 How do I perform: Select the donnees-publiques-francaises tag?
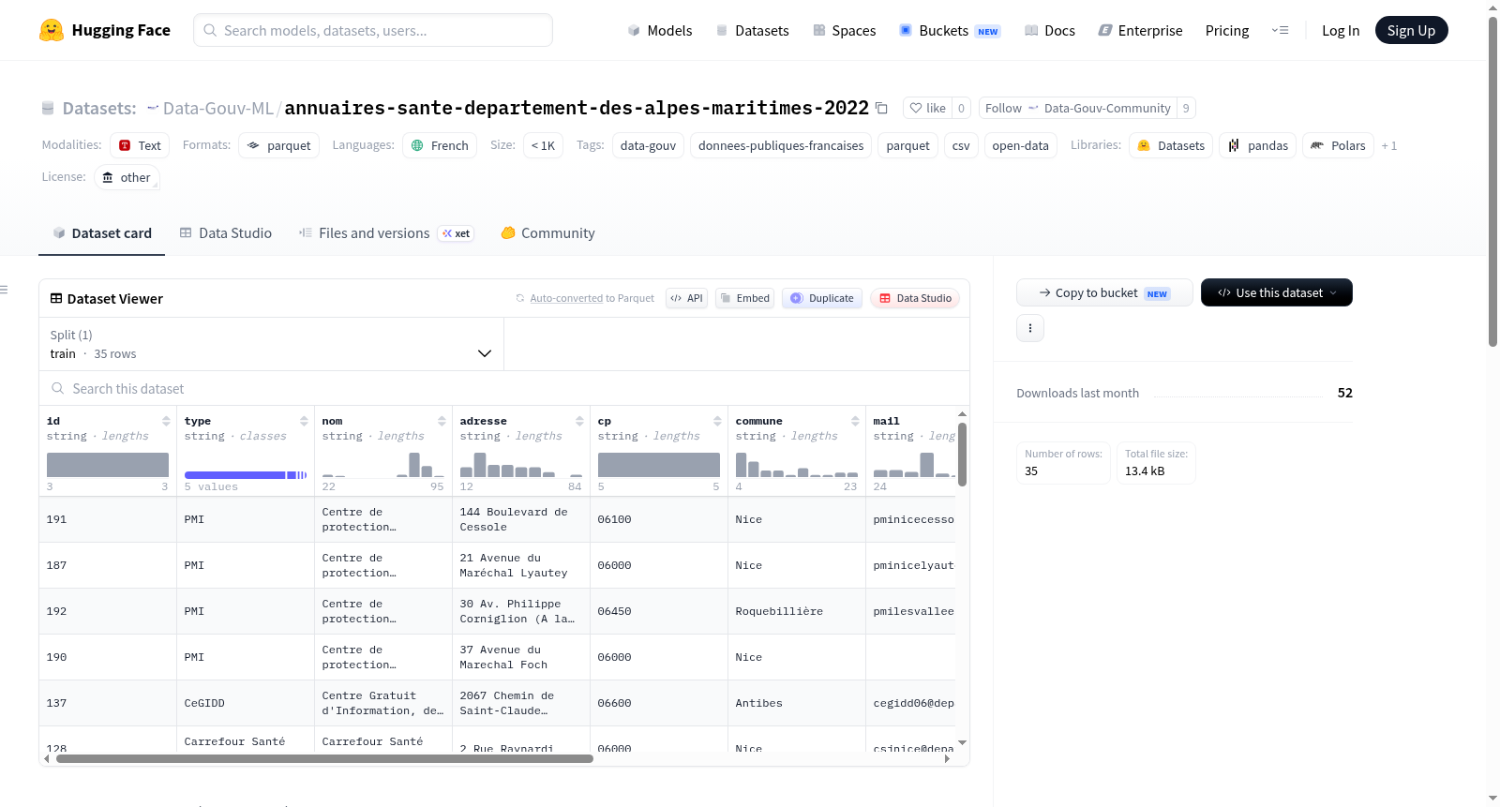781,145
